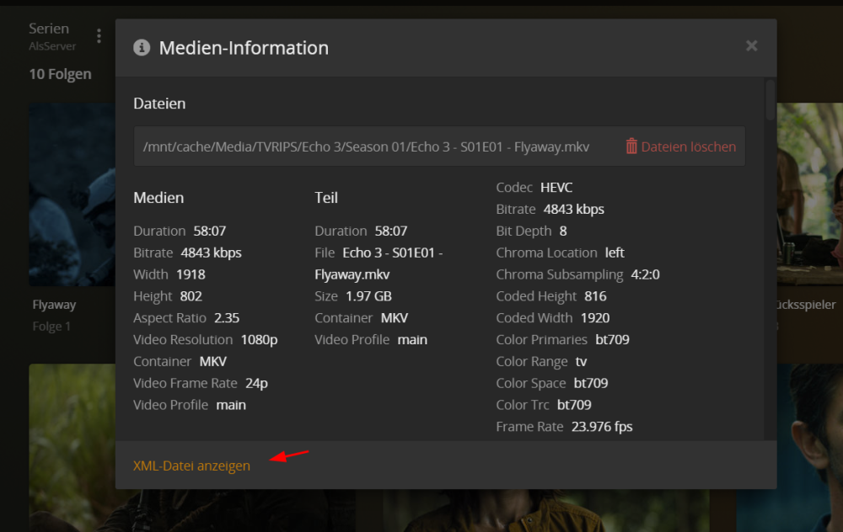Click the Flyaway episode title
The image size is (843, 532).
pyautogui.click(x=54, y=305)
